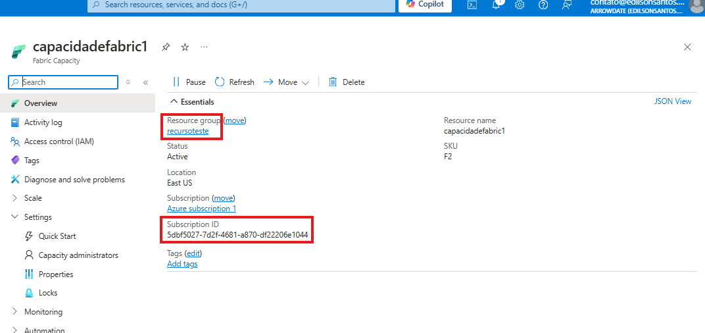Open the notifications bell
705x333 pixels.
pos(496,5)
